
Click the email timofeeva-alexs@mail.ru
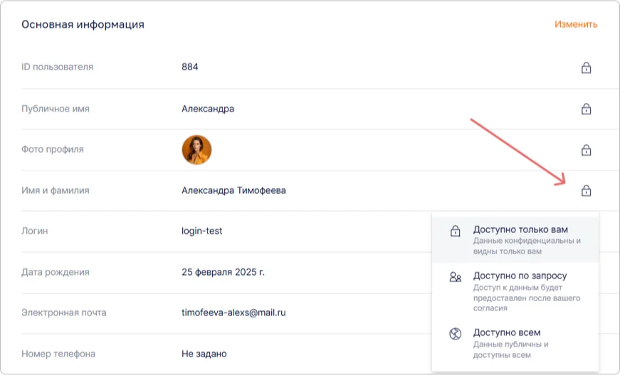click(233, 312)
